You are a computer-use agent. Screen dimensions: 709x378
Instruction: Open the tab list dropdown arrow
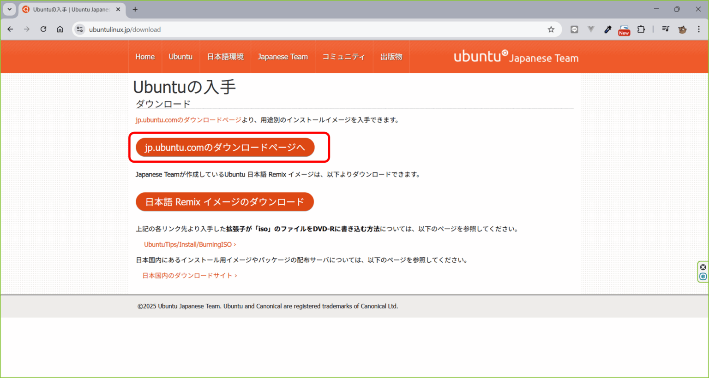pyautogui.click(x=10, y=9)
